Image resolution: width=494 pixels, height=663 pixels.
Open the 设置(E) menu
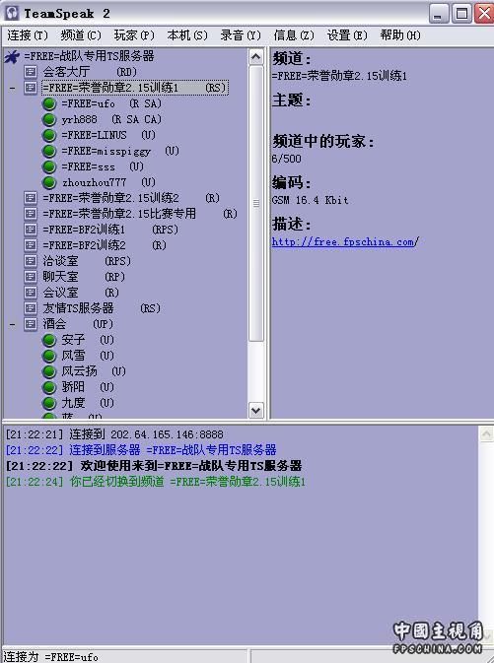coord(347,35)
